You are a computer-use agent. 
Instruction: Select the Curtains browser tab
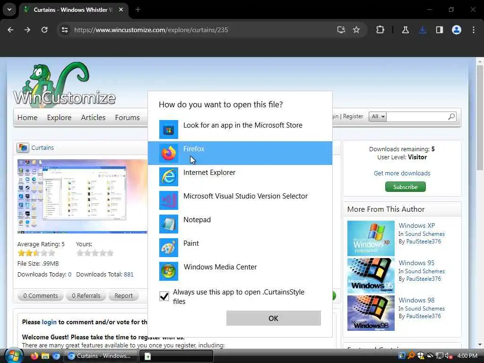[74, 10]
